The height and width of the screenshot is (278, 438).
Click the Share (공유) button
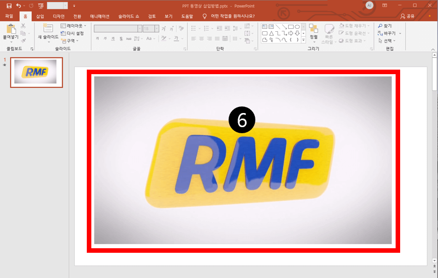408,16
